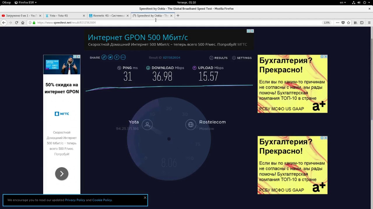Image resolution: width=373 pixels, height=209 pixels.
Task: Click the ping value 31
Action: click(128, 77)
